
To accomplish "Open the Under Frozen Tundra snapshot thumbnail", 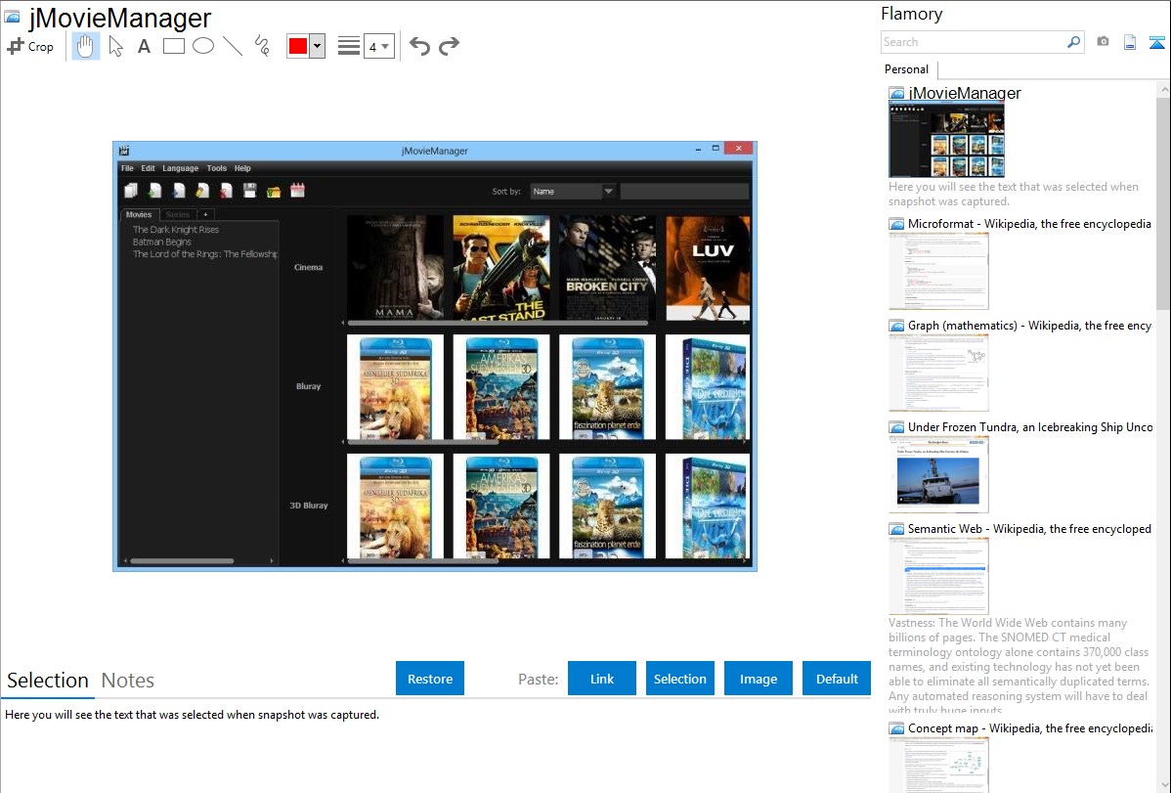I will (938, 474).
